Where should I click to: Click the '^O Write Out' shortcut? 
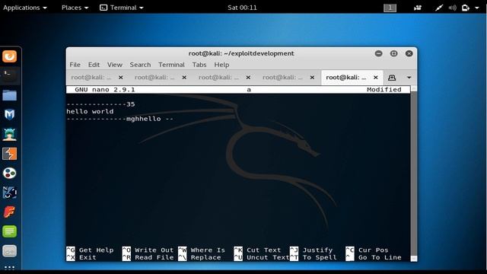tap(148, 250)
